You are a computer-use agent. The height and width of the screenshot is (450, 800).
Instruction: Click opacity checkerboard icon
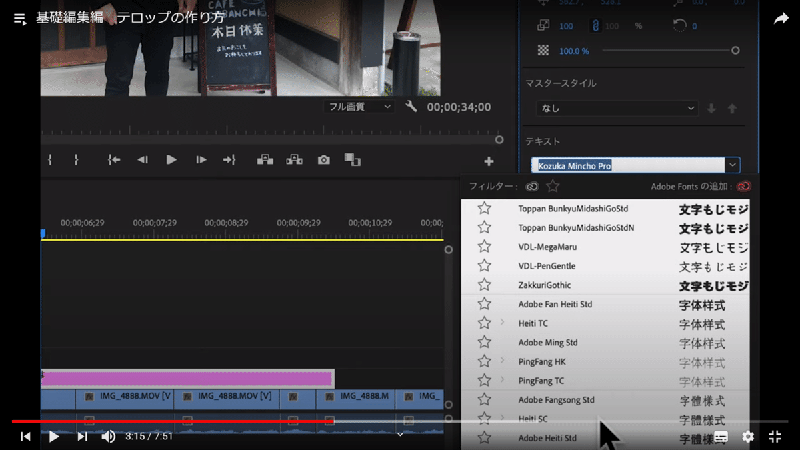(543, 50)
